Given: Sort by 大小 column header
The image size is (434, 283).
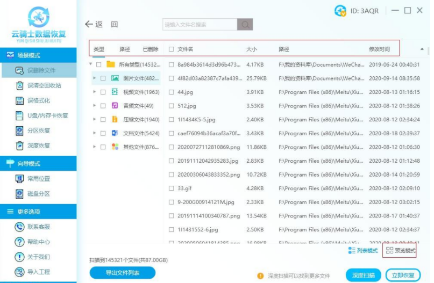Looking at the screenshot, I should tap(252, 49).
